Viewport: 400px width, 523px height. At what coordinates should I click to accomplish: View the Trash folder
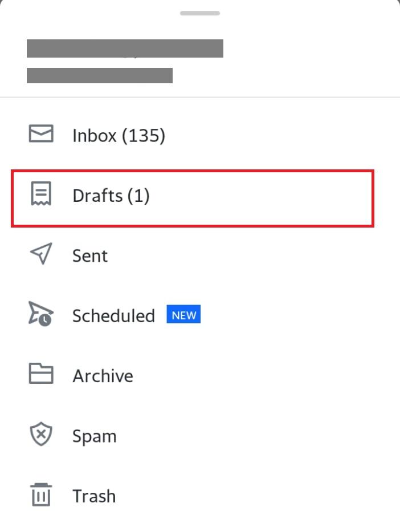95,496
